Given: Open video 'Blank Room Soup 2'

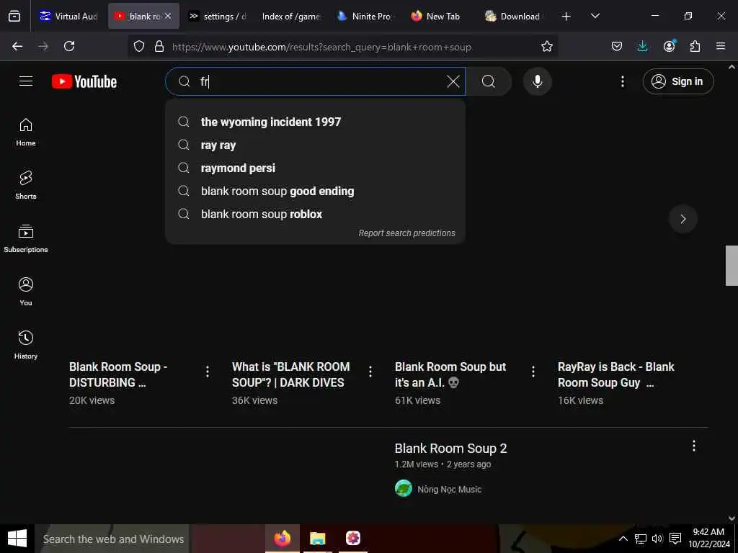Looking at the screenshot, I should pyautogui.click(x=451, y=449).
